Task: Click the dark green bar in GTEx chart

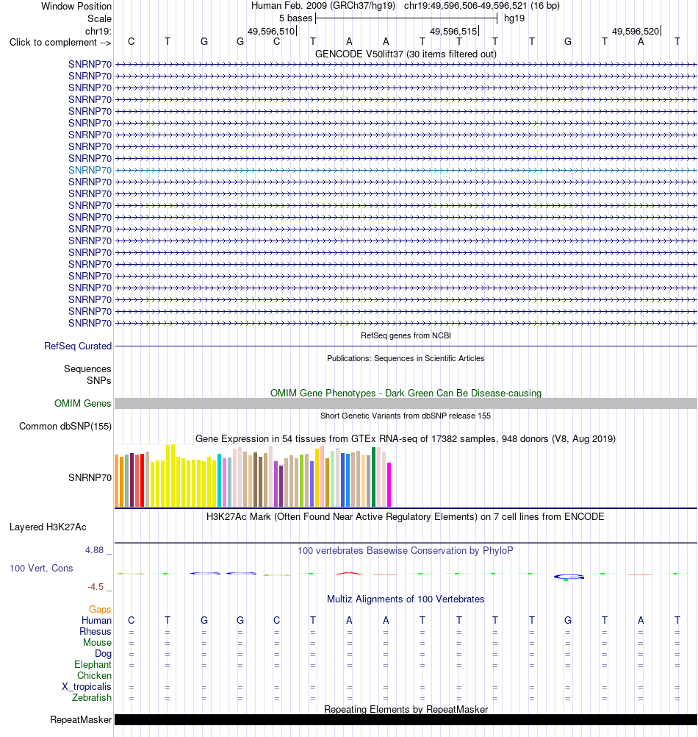Action: click(x=374, y=477)
